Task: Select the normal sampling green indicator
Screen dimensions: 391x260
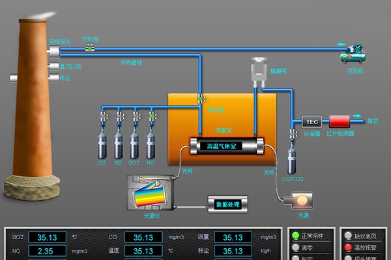Action: point(295,236)
